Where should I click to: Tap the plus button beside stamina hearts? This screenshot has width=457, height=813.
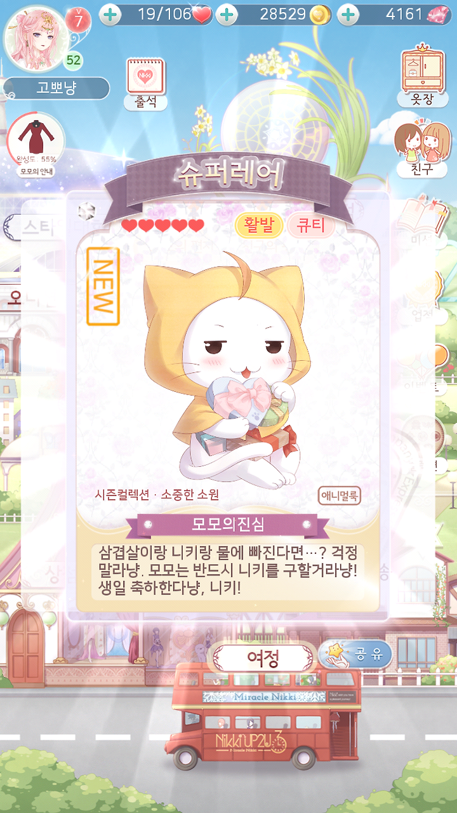point(110,14)
